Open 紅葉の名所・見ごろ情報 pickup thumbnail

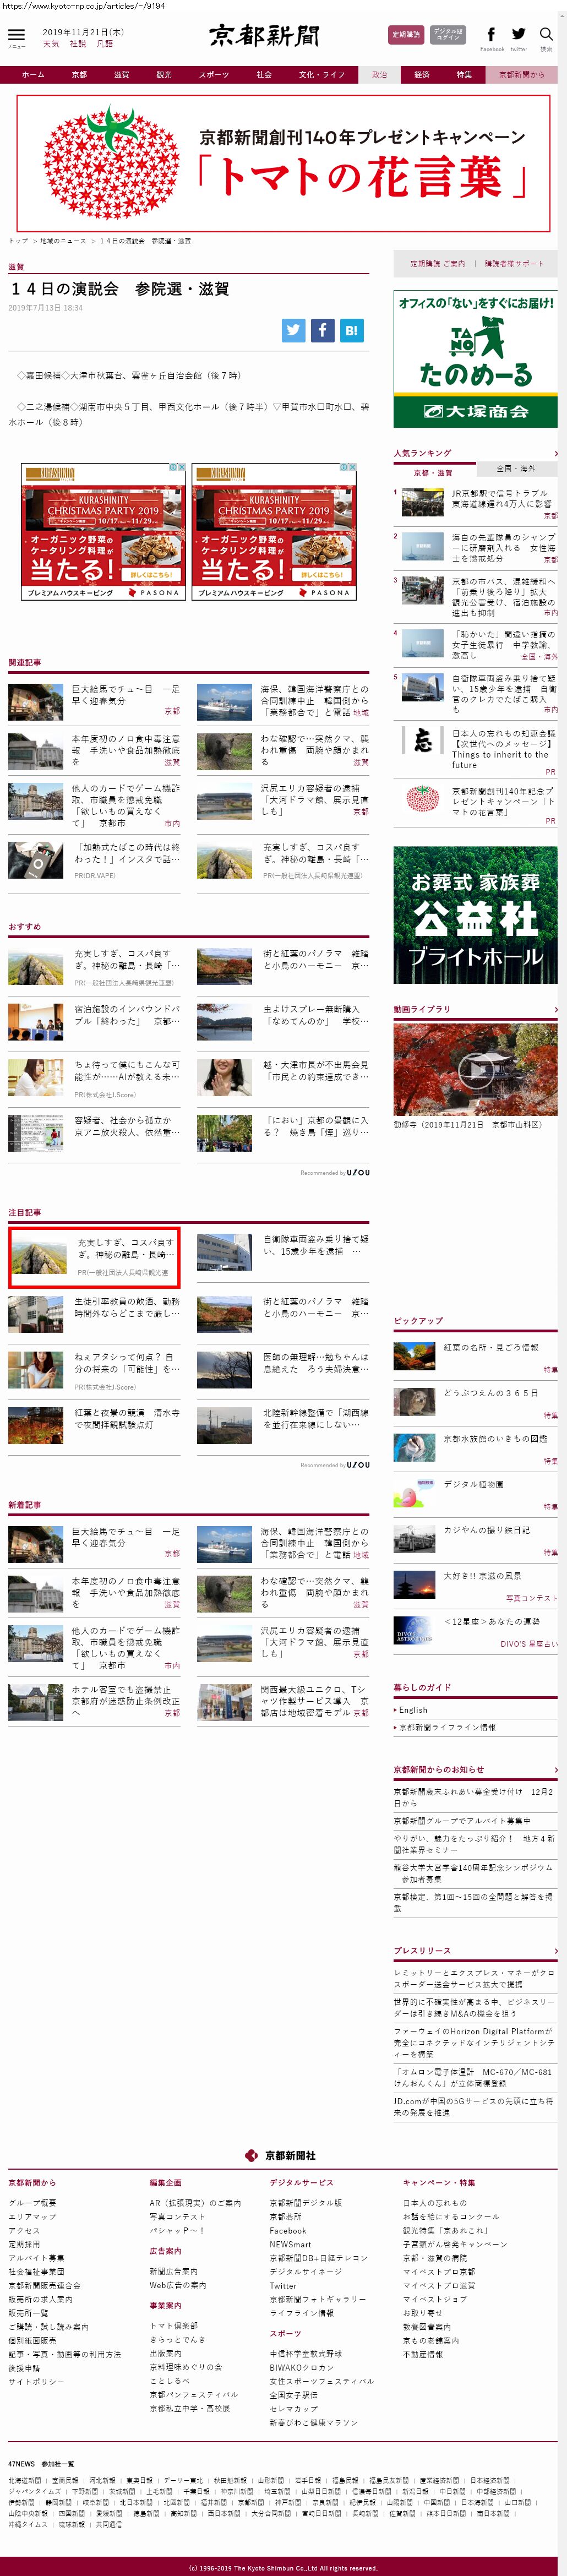414,1356
